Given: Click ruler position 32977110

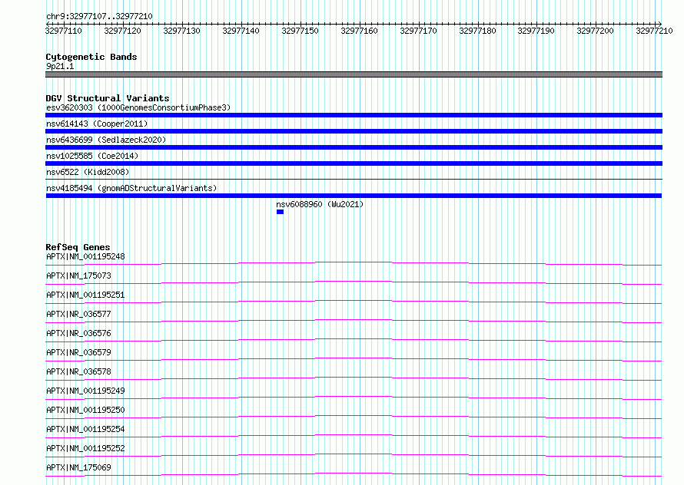Looking at the screenshot, I should (x=64, y=31).
